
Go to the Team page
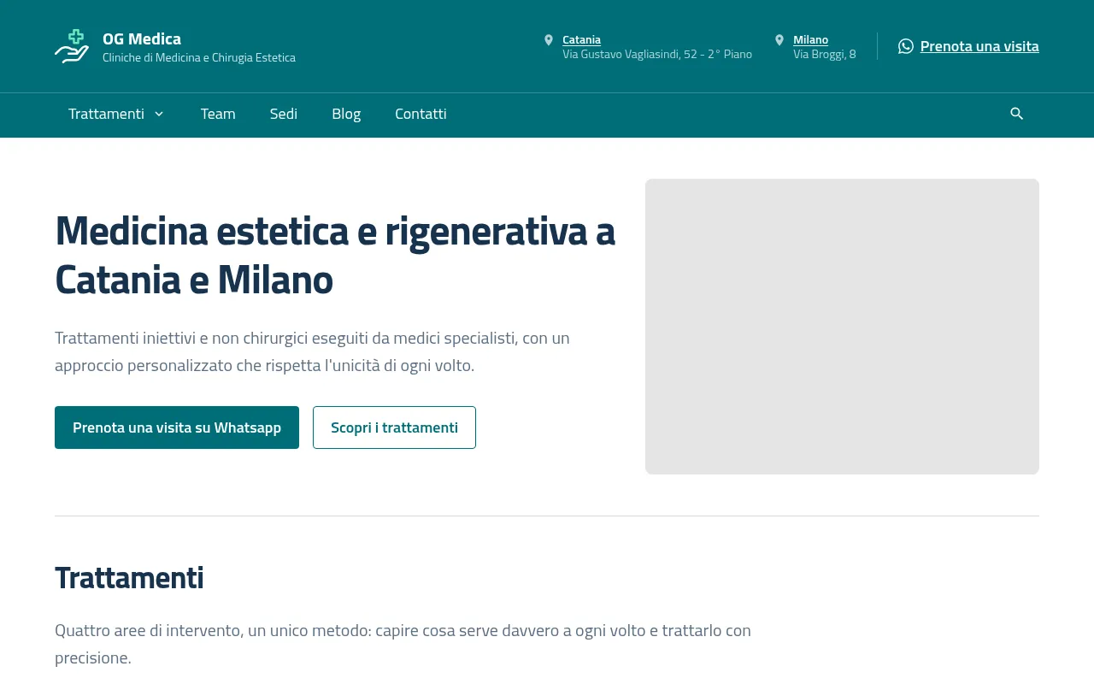[218, 114]
